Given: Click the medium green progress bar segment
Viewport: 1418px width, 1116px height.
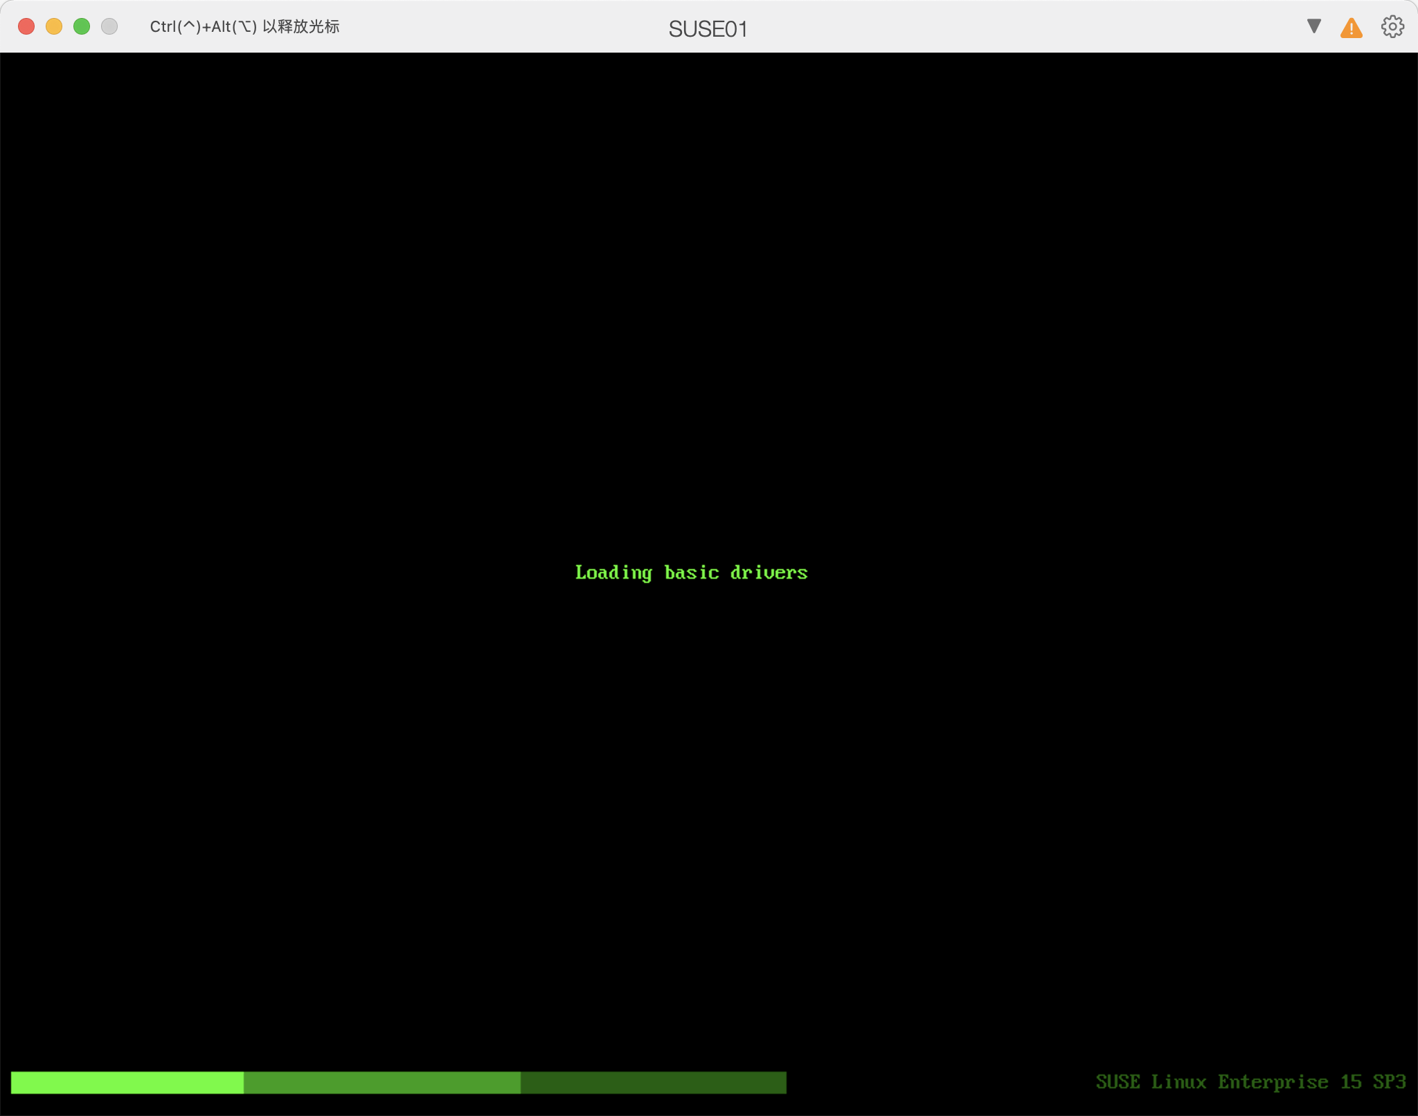Looking at the screenshot, I should tap(382, 1082).
